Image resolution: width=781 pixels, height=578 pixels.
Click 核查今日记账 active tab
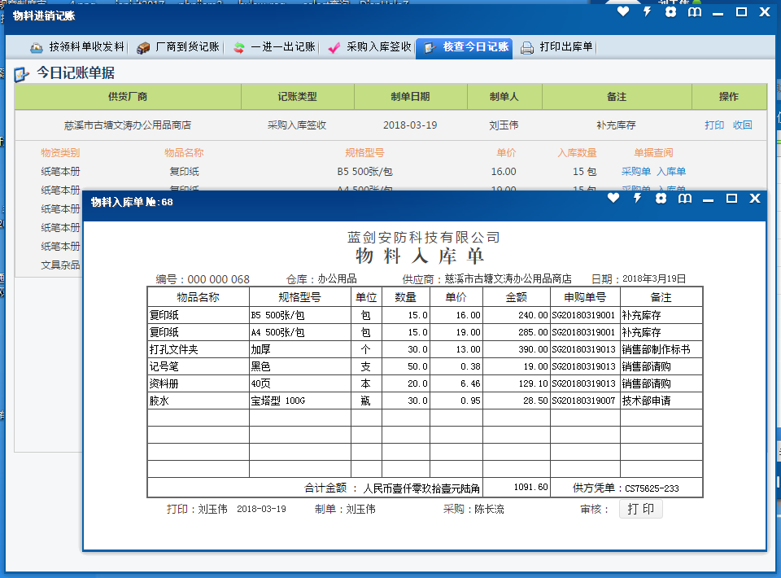click(x=466, y=47)
